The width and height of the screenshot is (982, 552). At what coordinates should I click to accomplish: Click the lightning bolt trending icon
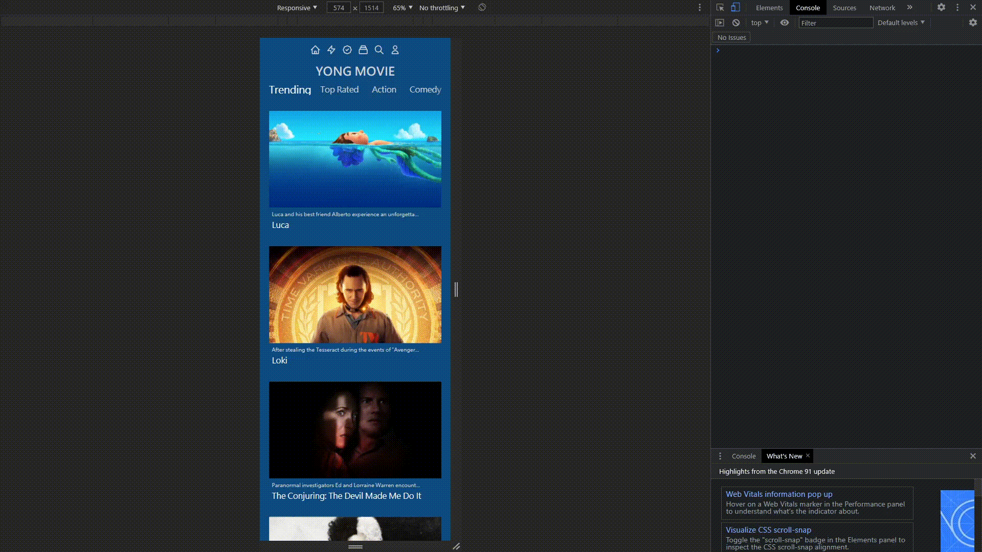pos(331,50)
